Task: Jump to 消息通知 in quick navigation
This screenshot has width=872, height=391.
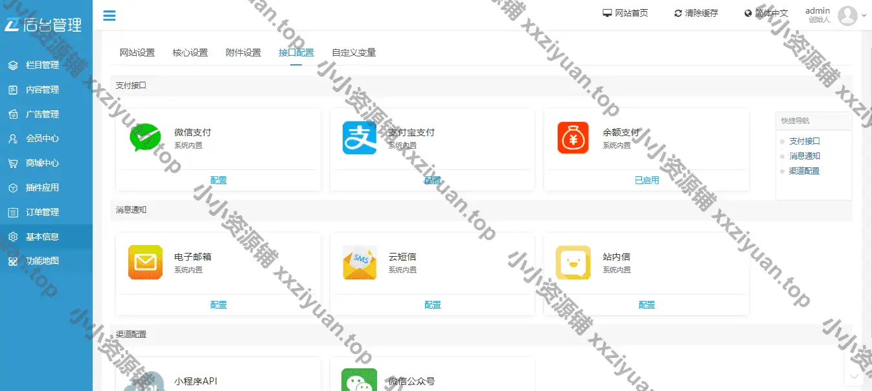Action: pos(805,156)
